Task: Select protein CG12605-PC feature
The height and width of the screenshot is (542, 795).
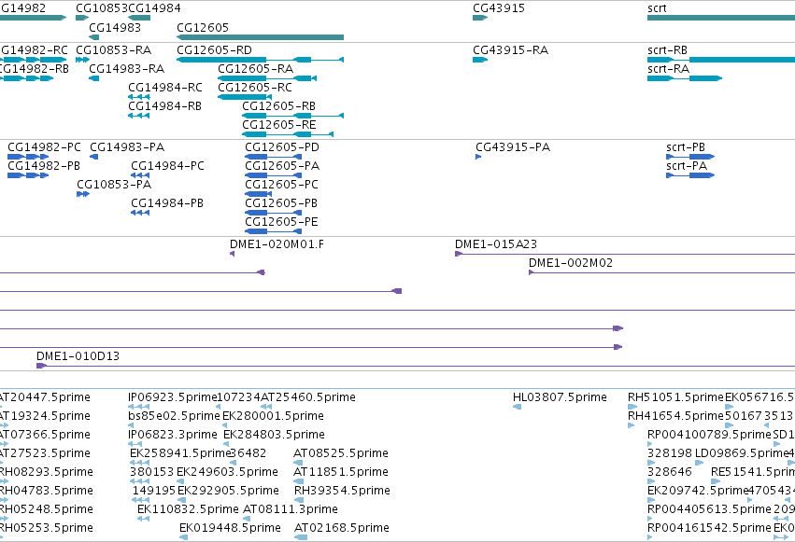Action: (x=259, y=194)
